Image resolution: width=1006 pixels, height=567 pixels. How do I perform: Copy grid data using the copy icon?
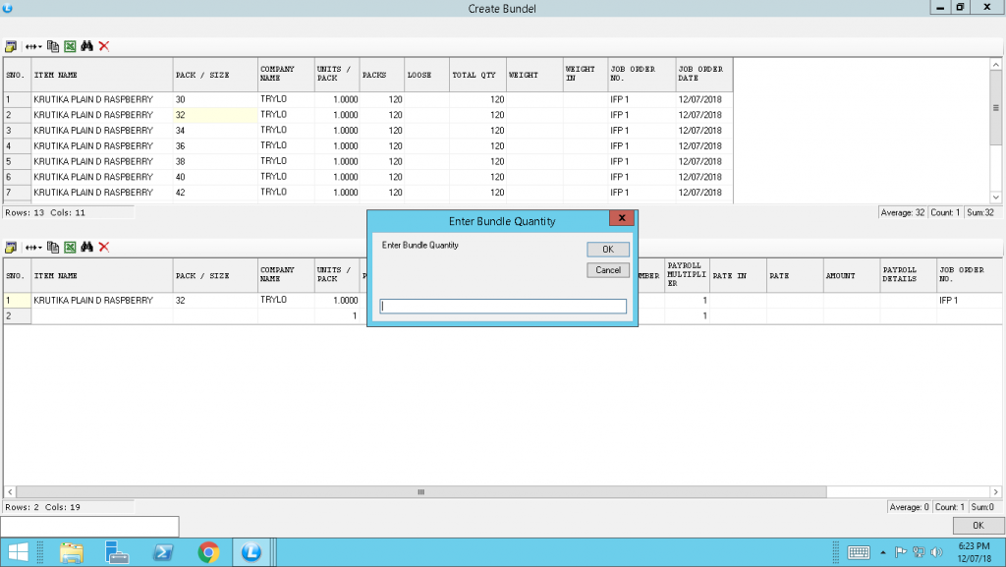coord(52,46)
